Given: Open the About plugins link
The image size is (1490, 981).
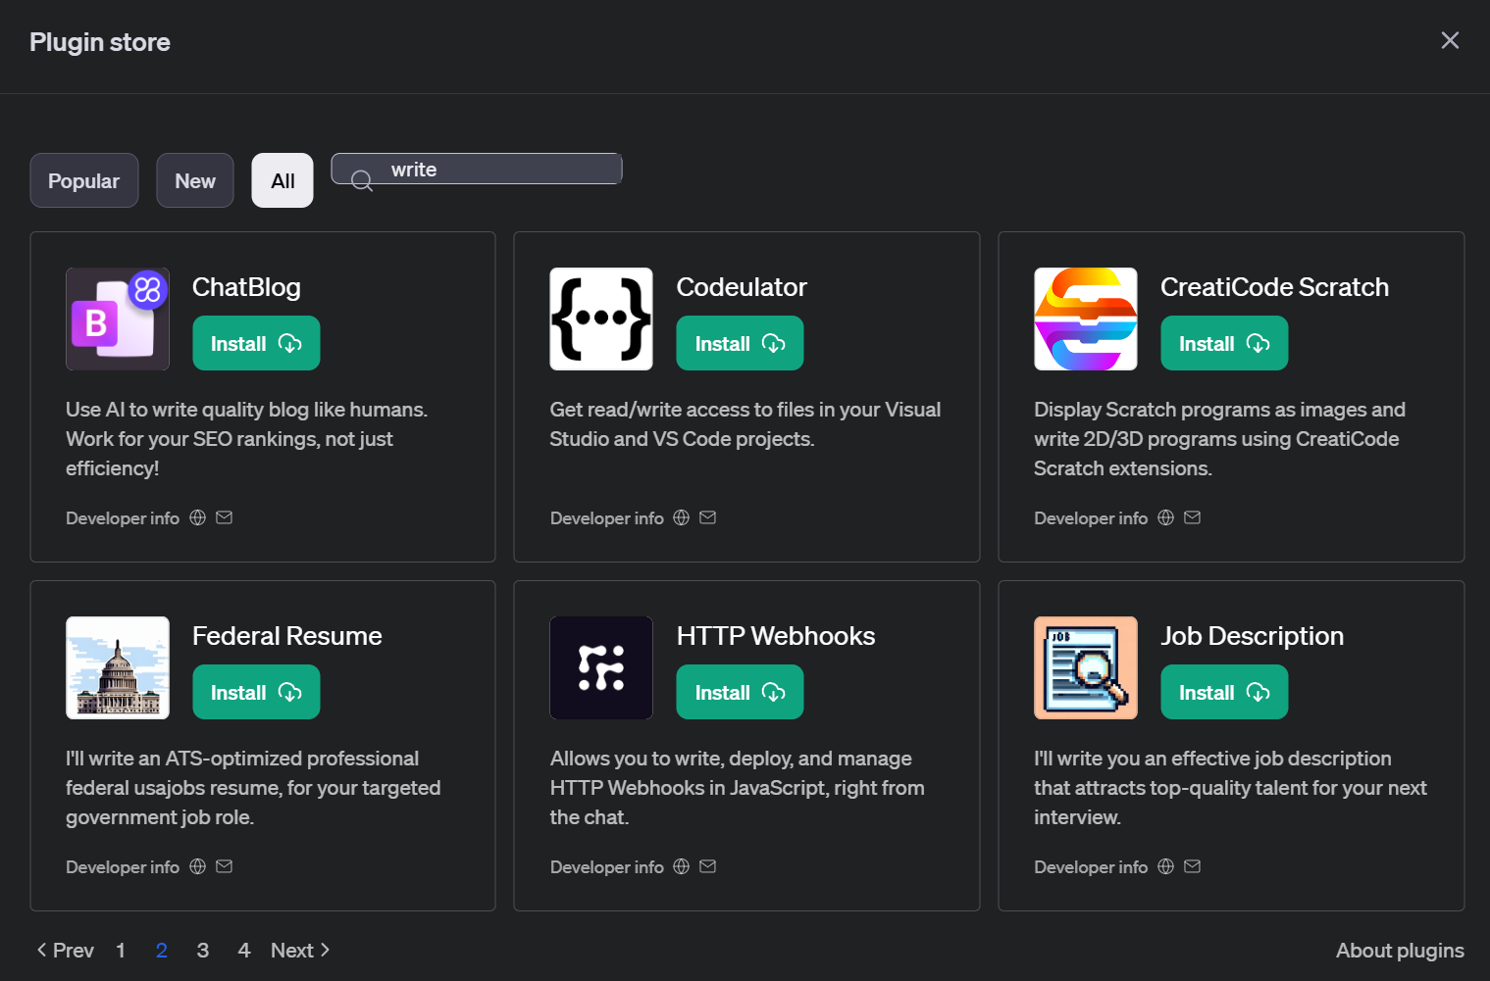Looking at the screenshot, I should tap(1399, 950).
